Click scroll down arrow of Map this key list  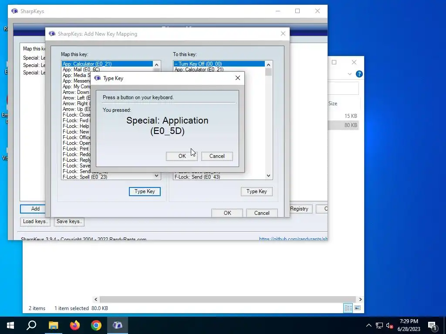coord(156,176)
